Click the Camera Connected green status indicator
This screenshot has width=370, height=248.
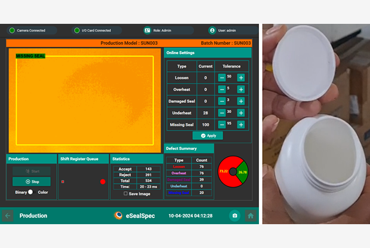pos(11,30)
